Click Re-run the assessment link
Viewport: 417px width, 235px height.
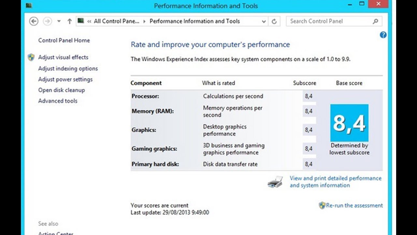pyautogui.click(x=354, y=205)
